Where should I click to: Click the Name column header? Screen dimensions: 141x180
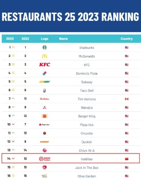coord(63,39)
